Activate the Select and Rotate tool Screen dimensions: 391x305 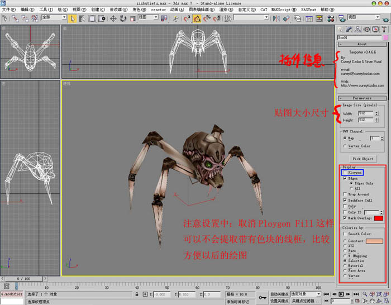(x=123, y=18)
